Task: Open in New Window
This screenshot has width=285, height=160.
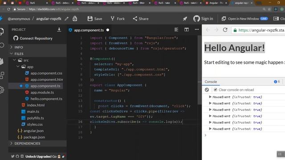Action: coord(244,19)
